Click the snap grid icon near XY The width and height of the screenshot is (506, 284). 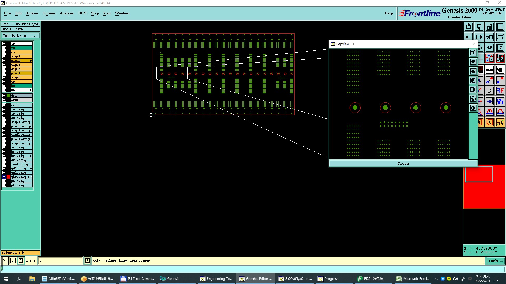pos(21,261)
